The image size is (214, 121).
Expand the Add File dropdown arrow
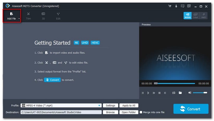tap(19, 19)
